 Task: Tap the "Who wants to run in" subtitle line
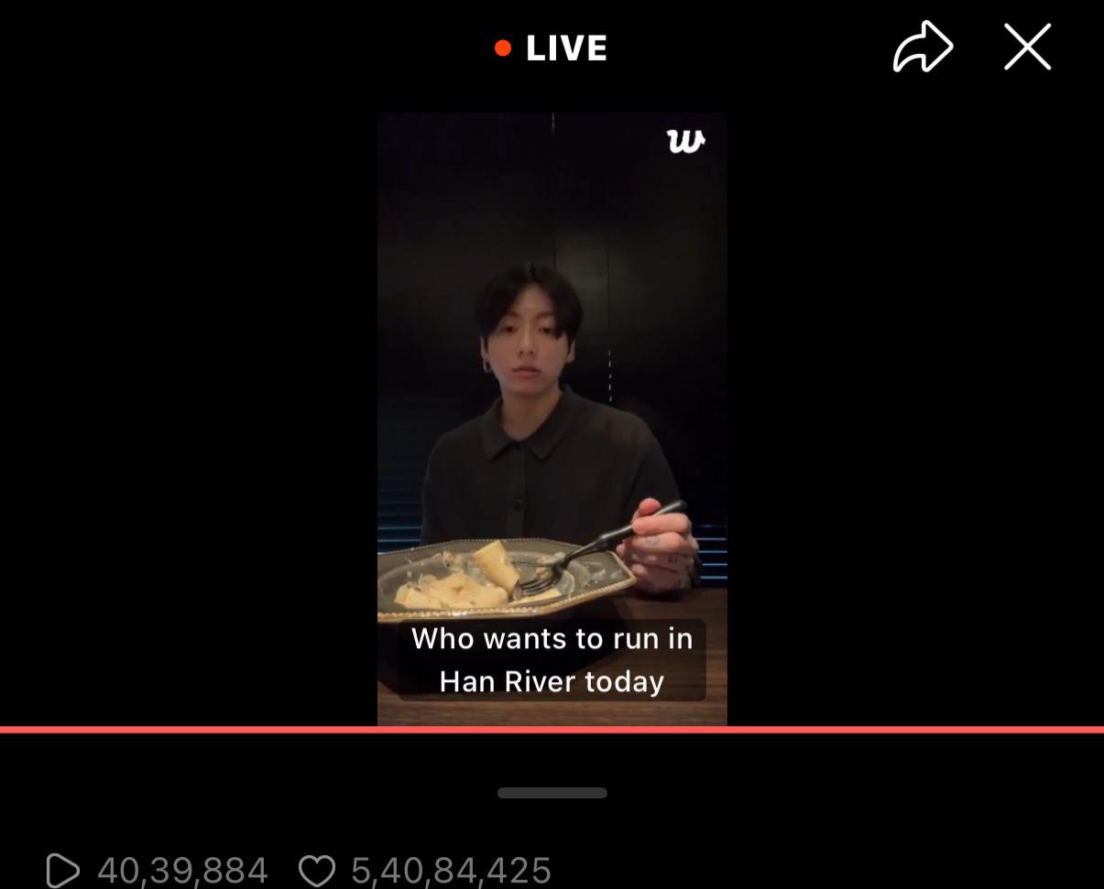(552, 638)
